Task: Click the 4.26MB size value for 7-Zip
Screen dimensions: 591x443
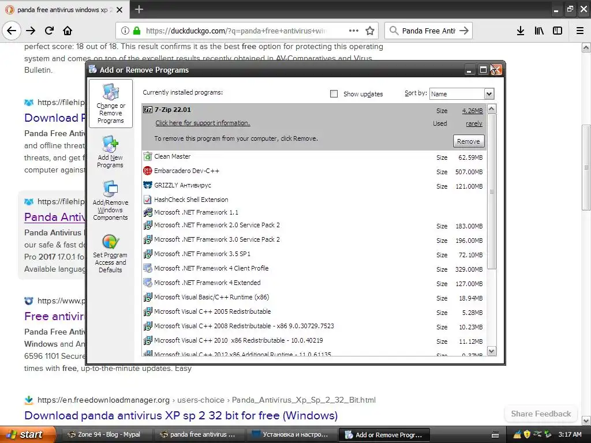Action: click(x=472, y=111)
